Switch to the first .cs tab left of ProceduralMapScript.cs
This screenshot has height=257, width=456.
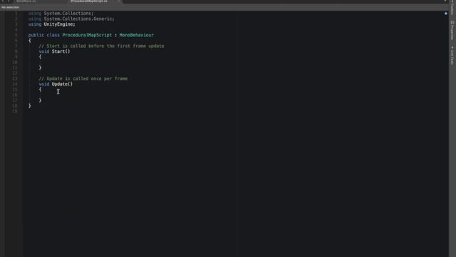(x=26, y=1)
